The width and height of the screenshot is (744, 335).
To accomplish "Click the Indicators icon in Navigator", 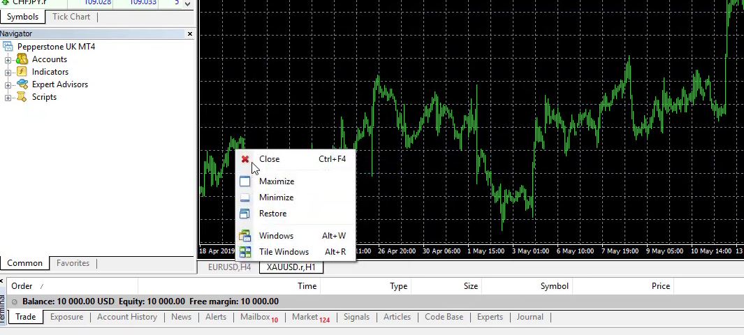I will tap(22, 72).
